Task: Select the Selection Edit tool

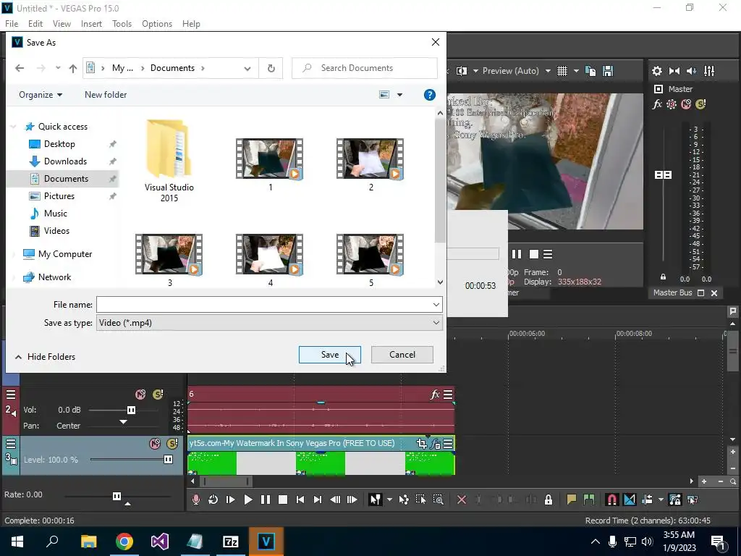Action: (x=420, y=500)
